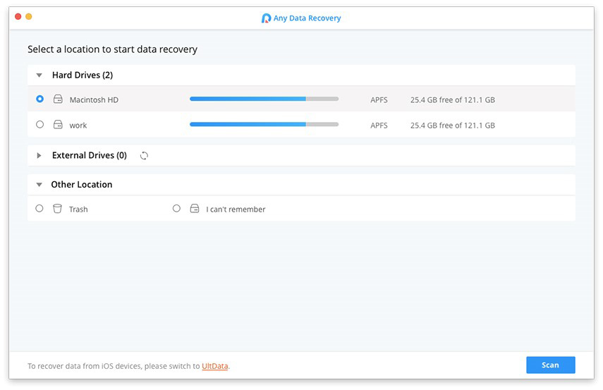603x390 pixels.
Task: Click the Any Data Recovery logo icon
Action: 266,18
